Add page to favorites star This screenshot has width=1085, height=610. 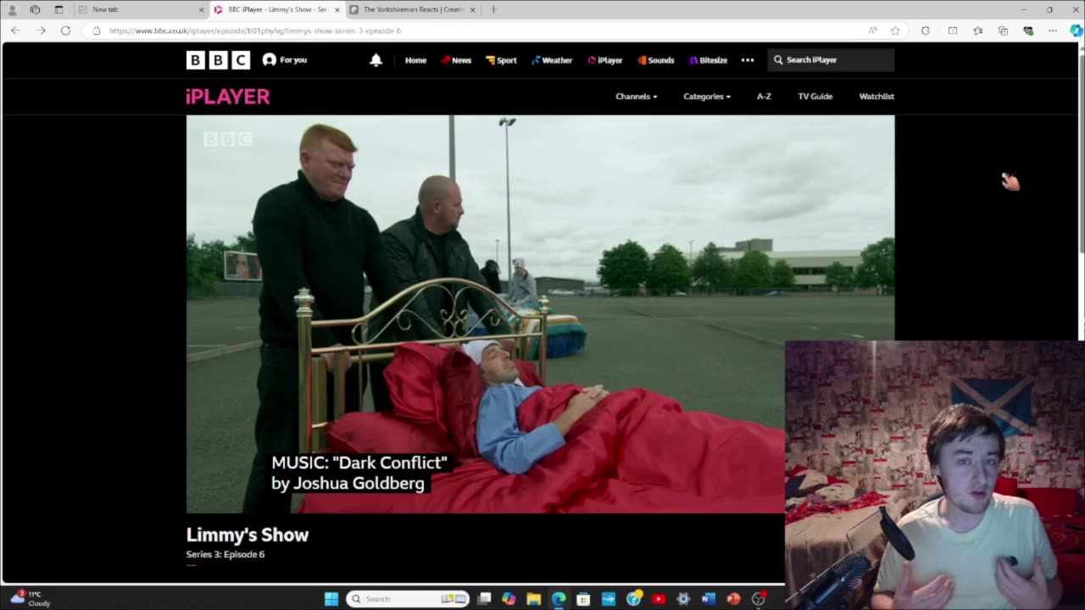[x=895, y=30]
